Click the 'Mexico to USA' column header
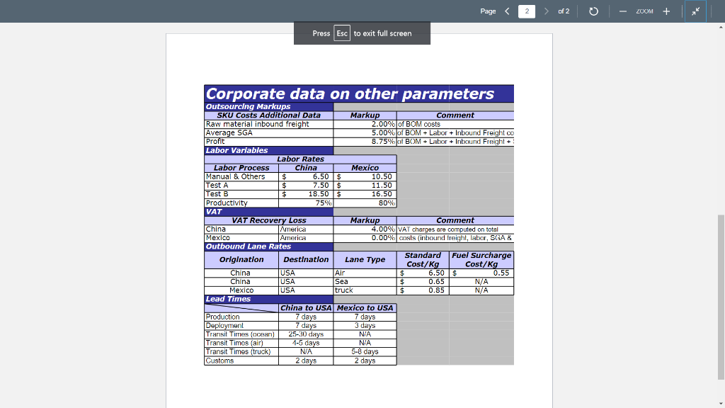The width and height of the screenshot is (725, 408). pos(365,308)
